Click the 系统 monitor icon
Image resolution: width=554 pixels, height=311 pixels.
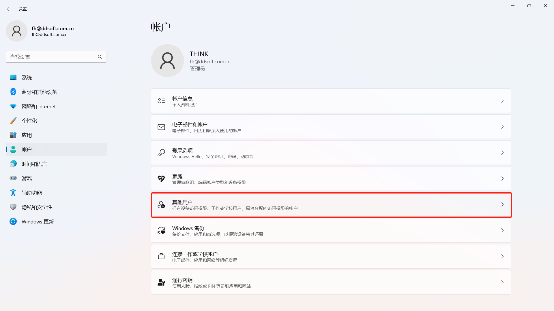coord(13,77)
